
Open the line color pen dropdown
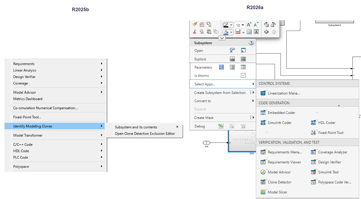click(x=231, y=25)
